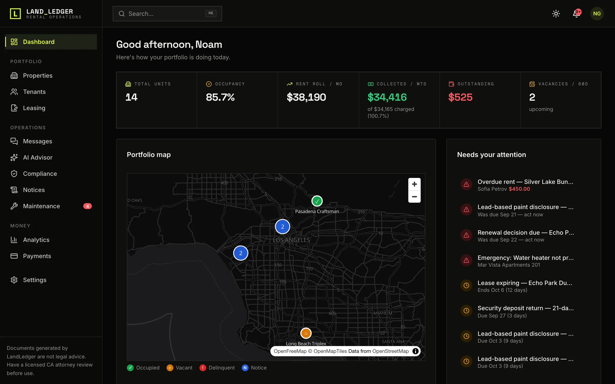The height and width of the screenshot is (384, 615).
Task: Open the Renewal decision due Echo Park alert
Action: [524, 236]
